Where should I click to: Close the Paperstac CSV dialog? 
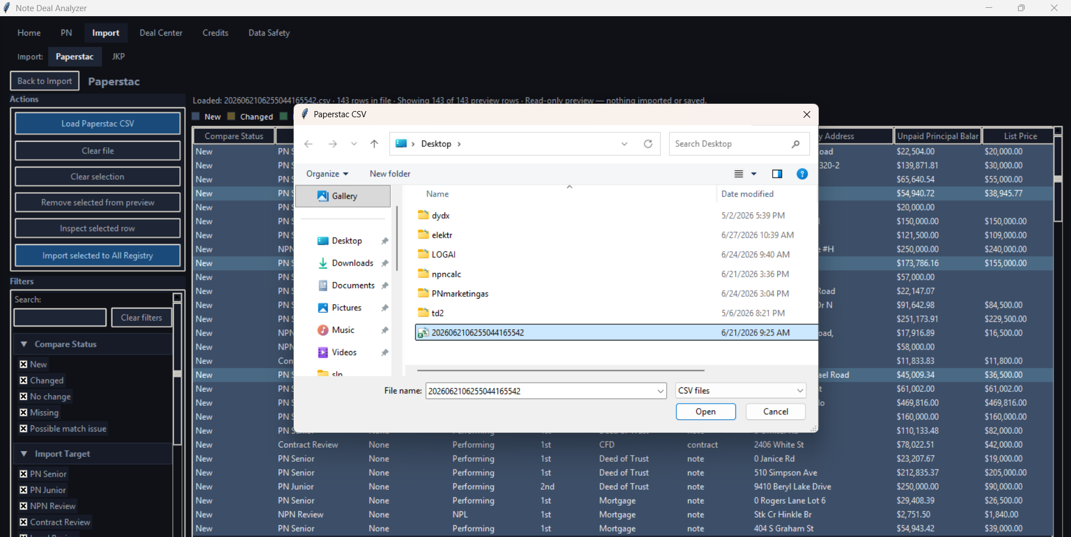[x=806, y=114]
